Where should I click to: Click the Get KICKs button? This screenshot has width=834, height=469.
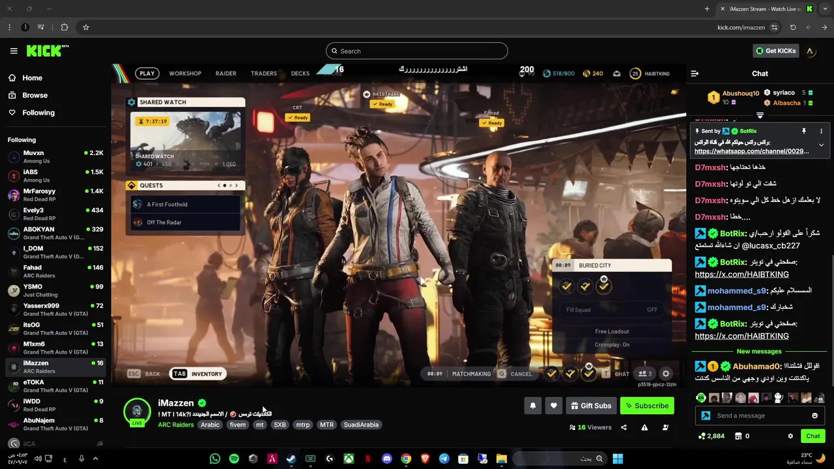[775, 51]
